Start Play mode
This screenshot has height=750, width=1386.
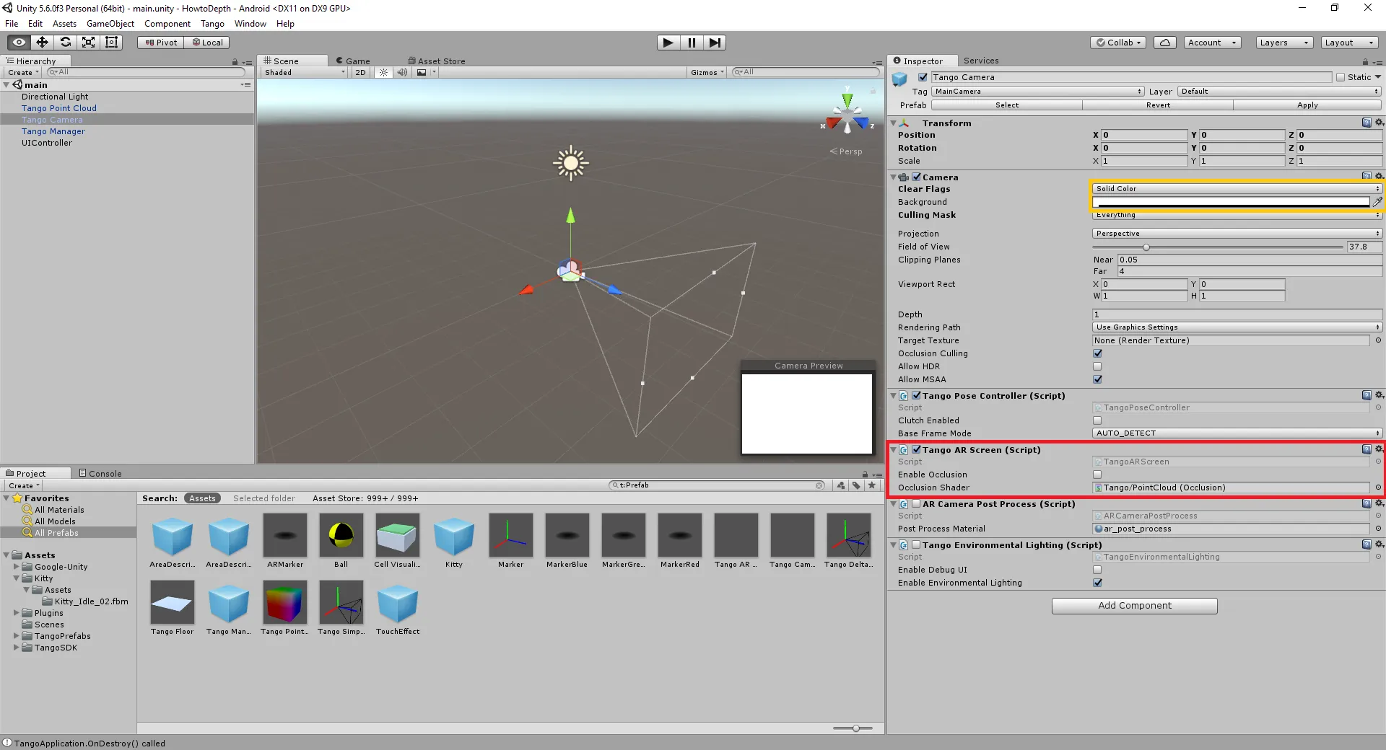click(x=668, y=43)
